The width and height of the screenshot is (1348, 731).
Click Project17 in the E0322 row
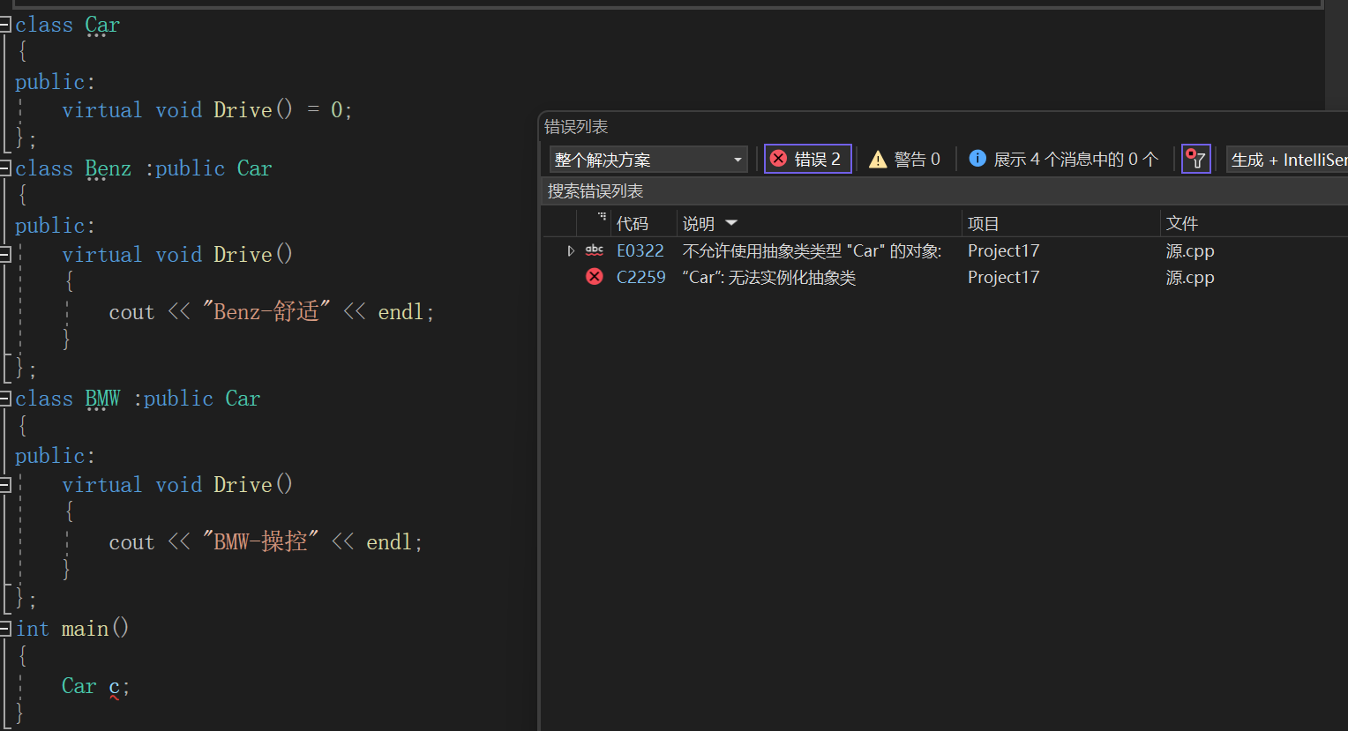pos(1004,251)
